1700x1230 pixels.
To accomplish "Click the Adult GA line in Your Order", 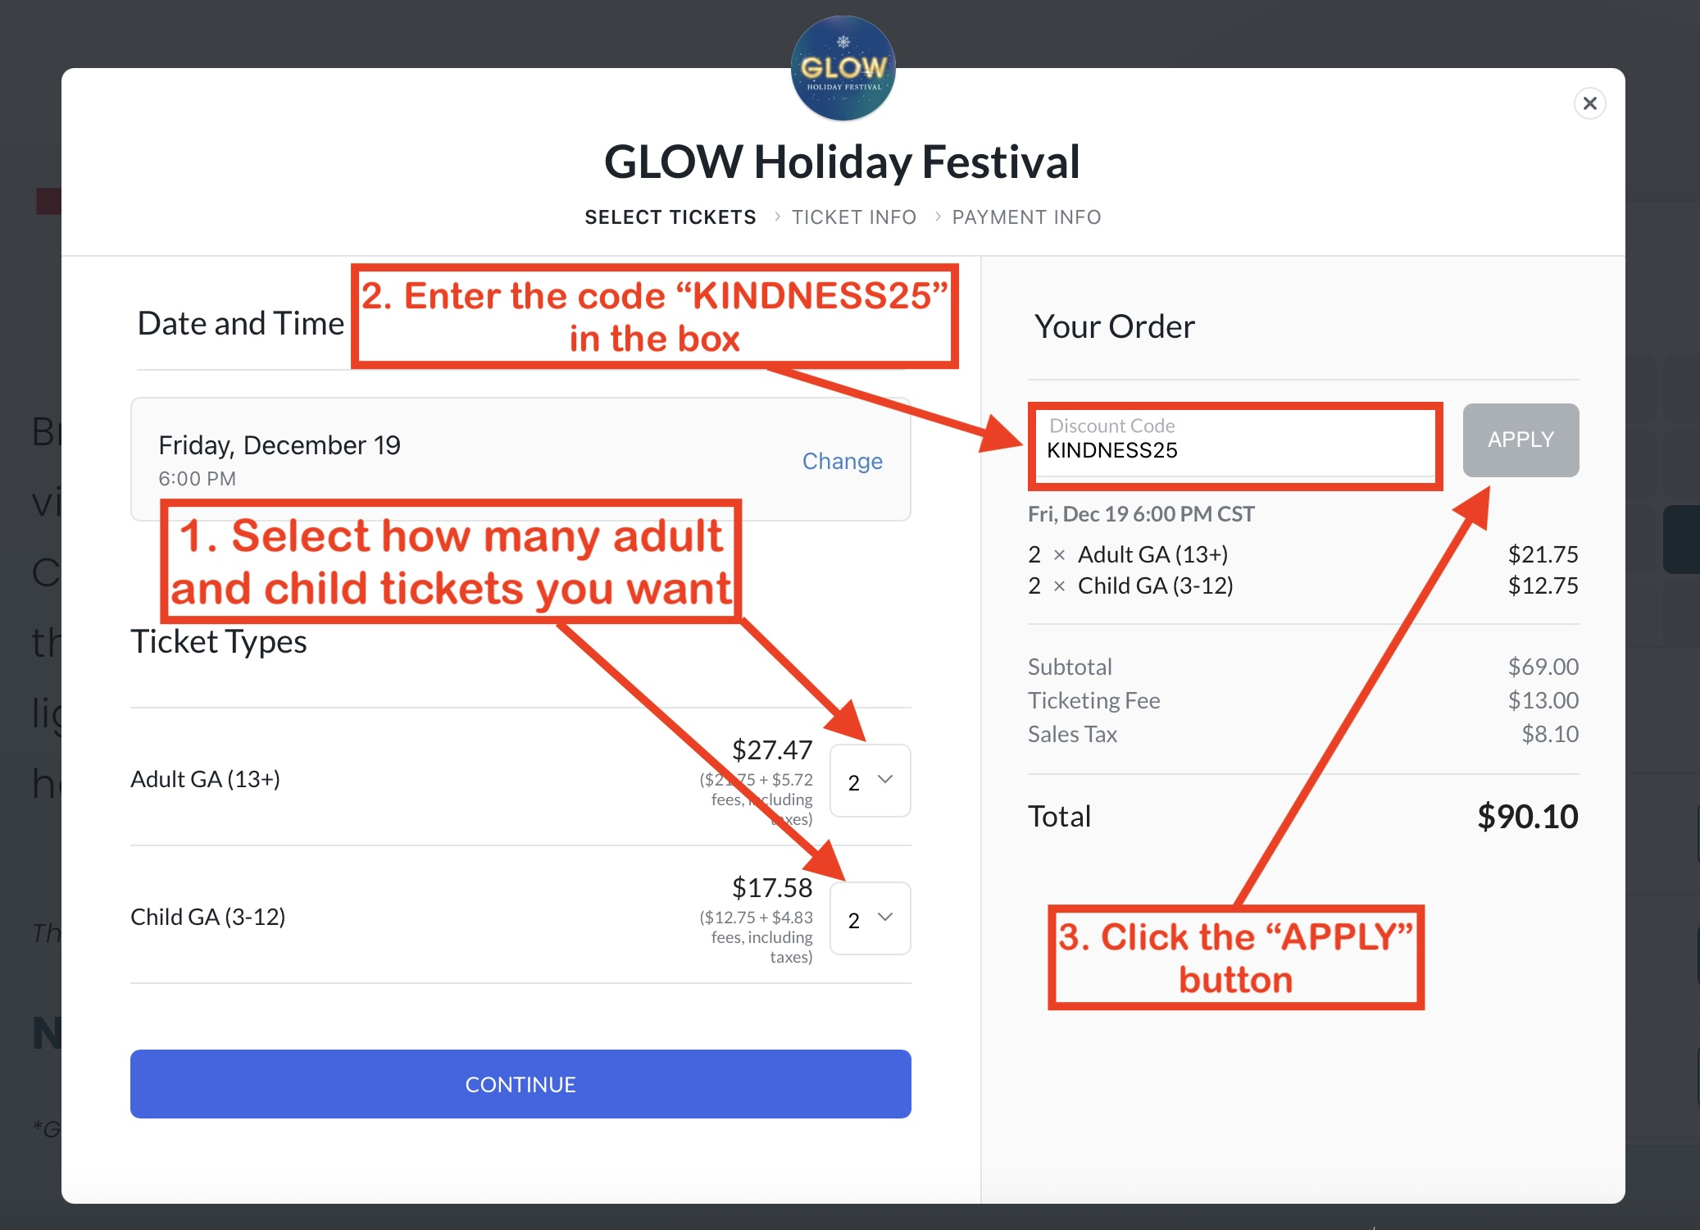I will [x=1152, y=555].
